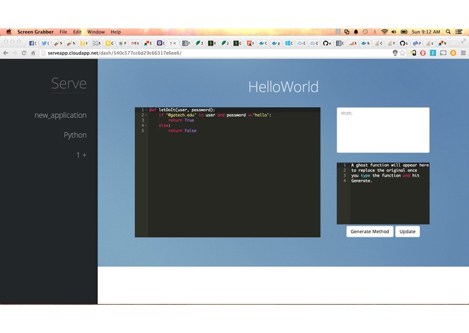Viewport: 469px width, 333px height.
Task: Click the browser forward arrow
Action: (14, 53)
